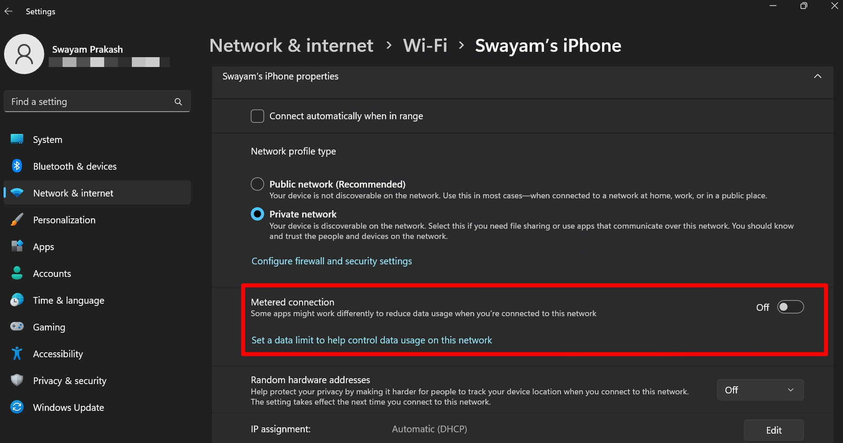
Task: Enable the Metered connection toggle
Action: coord(789,307)
